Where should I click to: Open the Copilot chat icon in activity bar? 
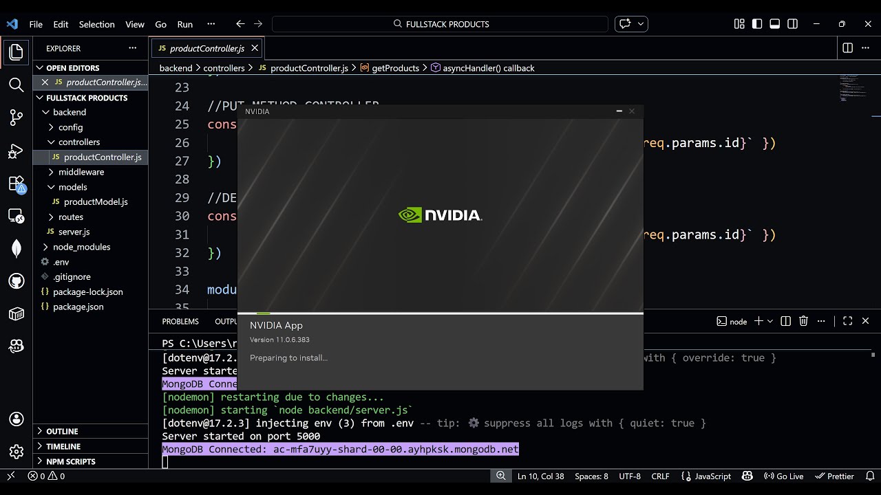coord(17,346)
